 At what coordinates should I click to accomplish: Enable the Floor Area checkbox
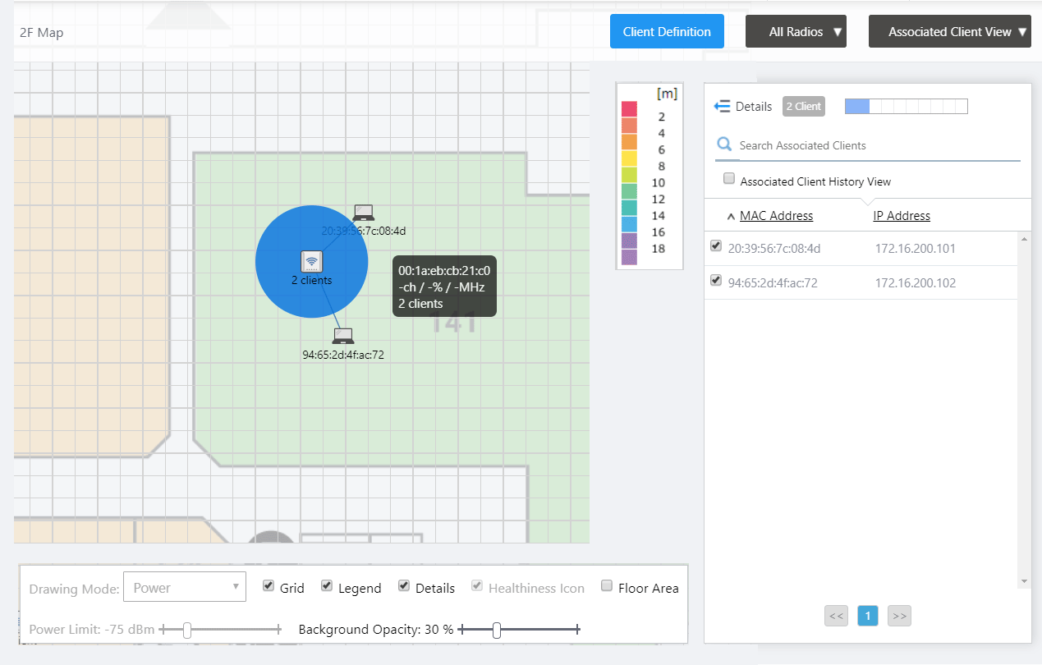(x=607, y=585)
